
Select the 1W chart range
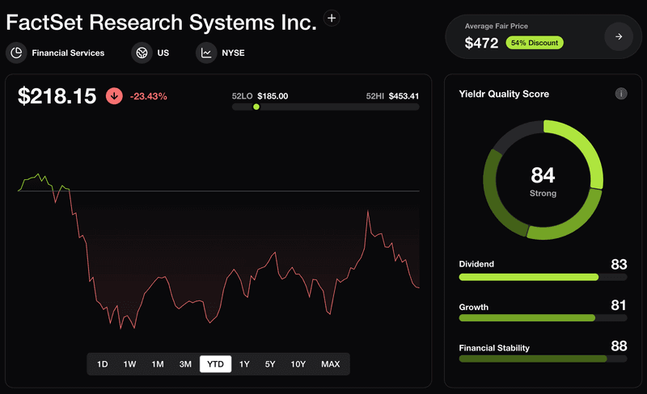pos(129,364)
